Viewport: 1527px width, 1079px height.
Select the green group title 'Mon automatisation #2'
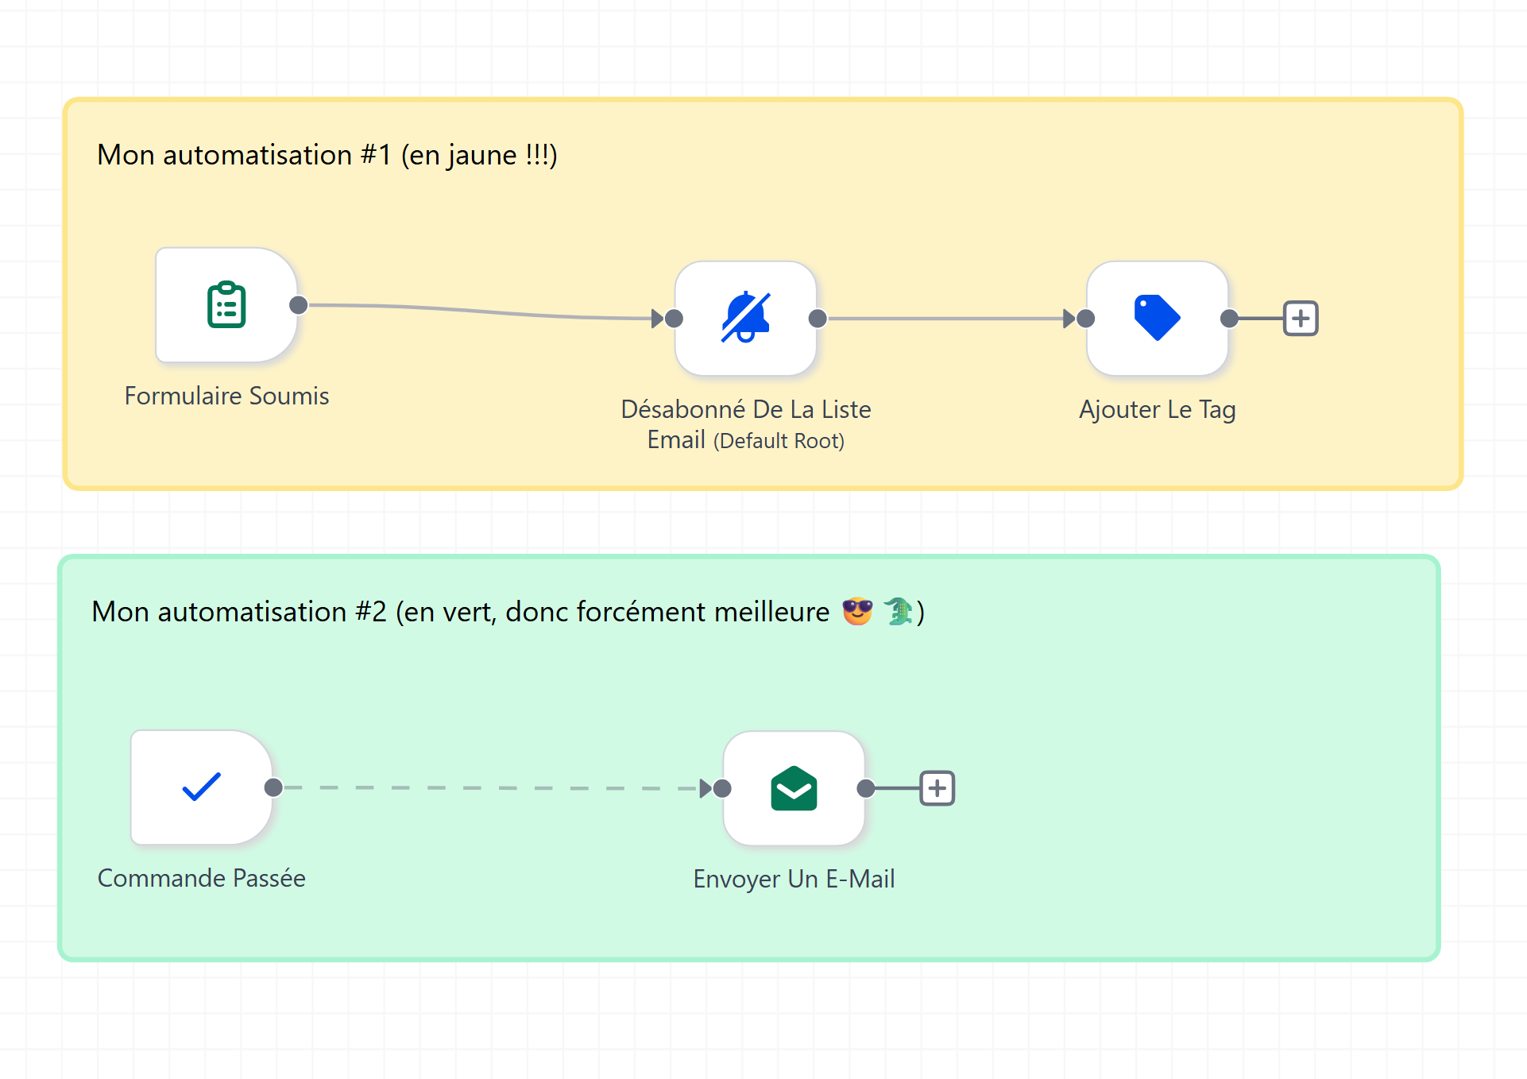coord(508,612)
